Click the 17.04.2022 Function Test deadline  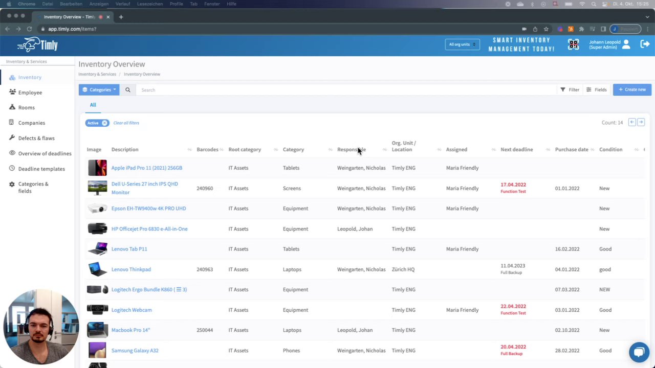[x=513, y=188]
